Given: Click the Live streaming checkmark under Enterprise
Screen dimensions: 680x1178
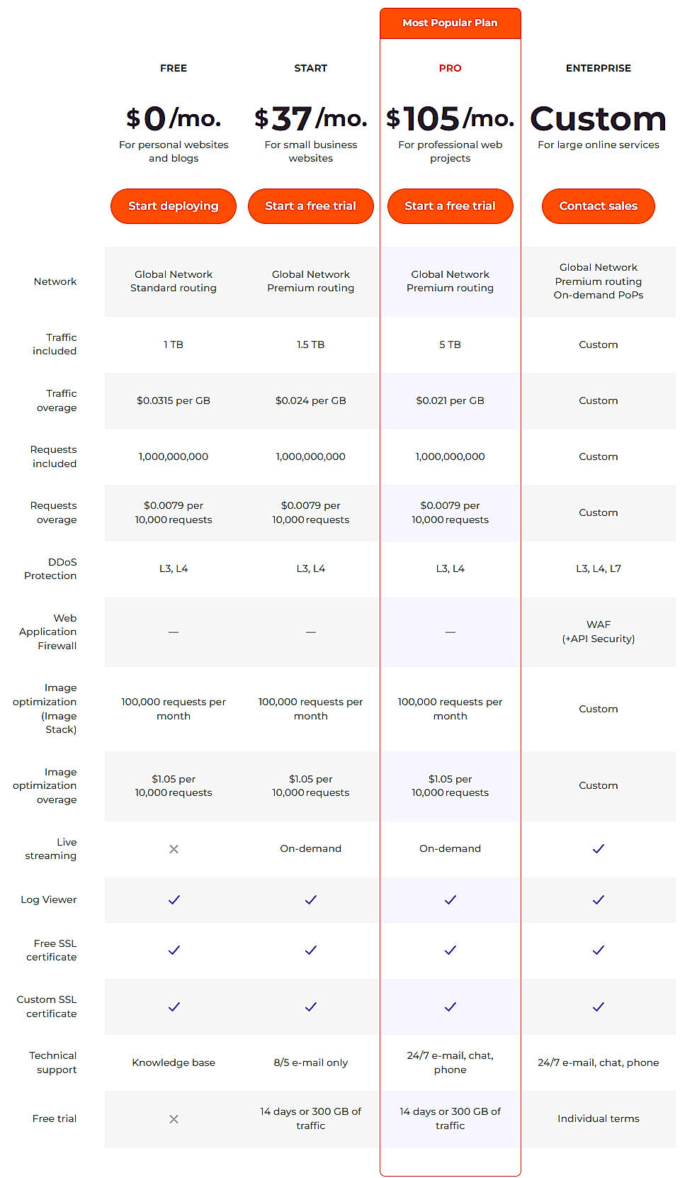Looking at the screenshot, I should 599,848.
